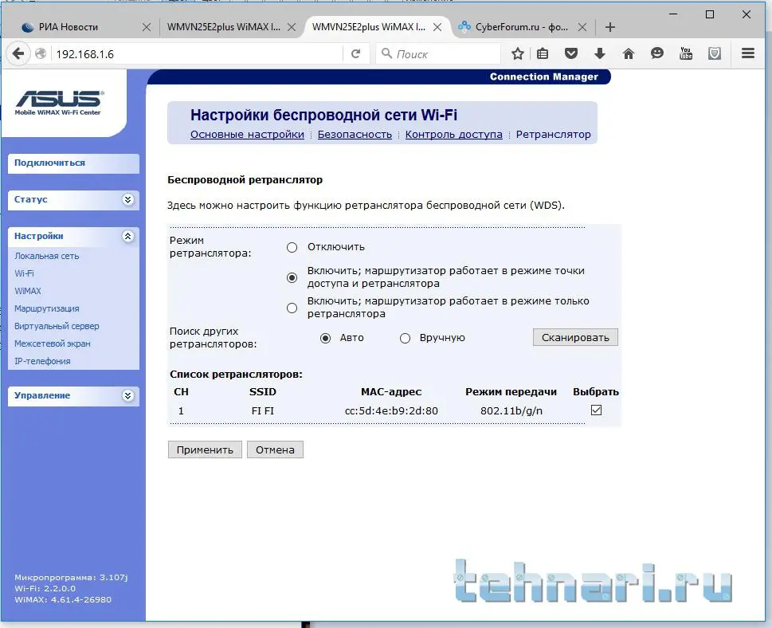Open the smiley chat icon
The image size is (772, 628).
(656, 53)
